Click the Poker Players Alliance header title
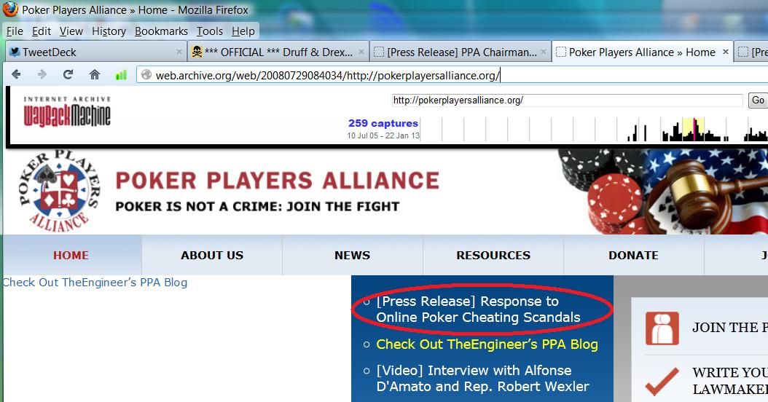This screenshot has width=768, height=402. coord(277,181)
